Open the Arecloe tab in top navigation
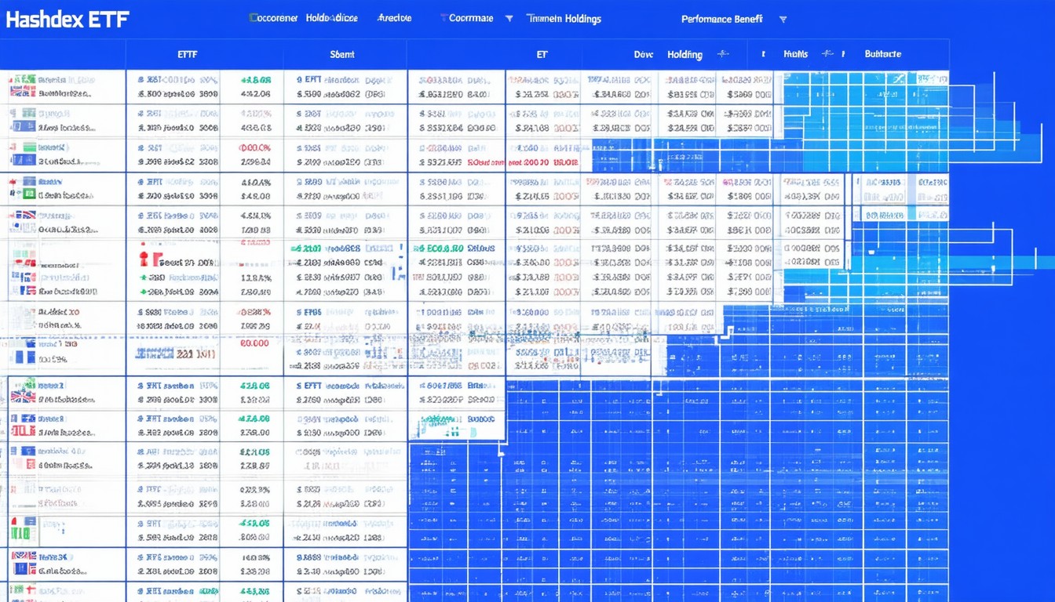 pyautogui.click(x=394, y=18)
